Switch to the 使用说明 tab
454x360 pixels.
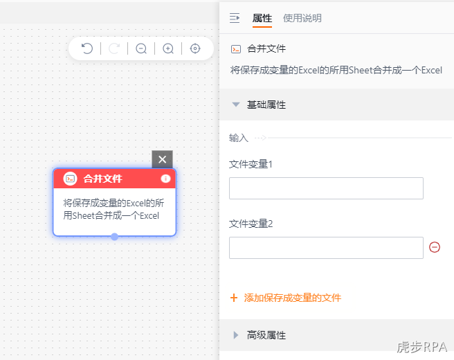pos(302,18)
